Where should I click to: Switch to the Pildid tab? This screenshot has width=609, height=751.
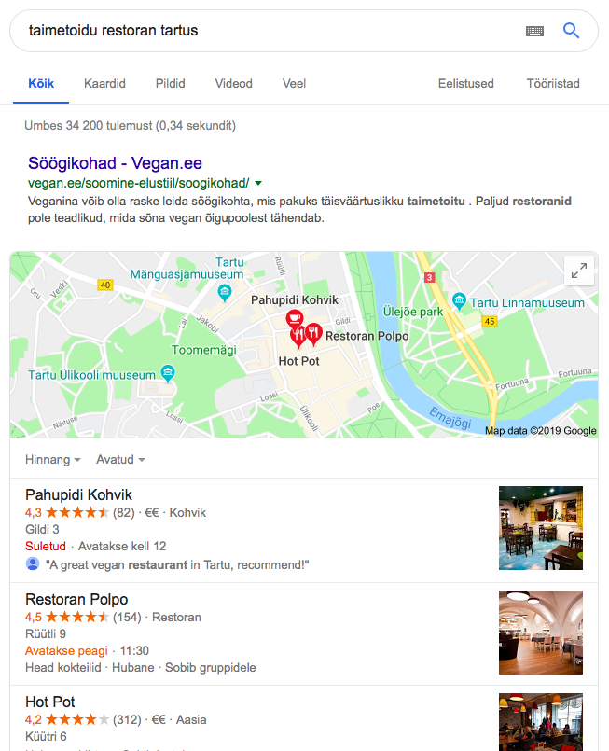170,83
